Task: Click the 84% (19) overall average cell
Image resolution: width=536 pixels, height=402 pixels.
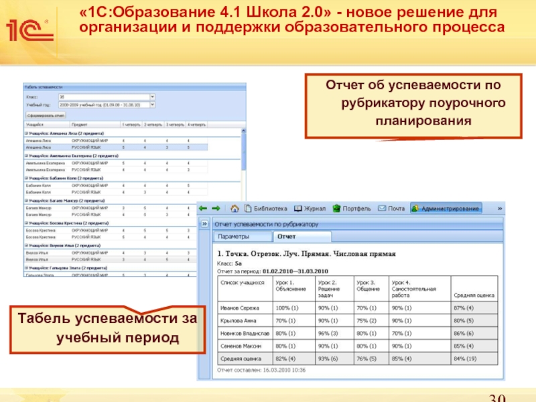Action: tap(474, 358)
